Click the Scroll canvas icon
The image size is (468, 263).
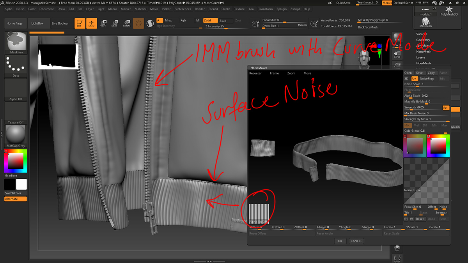coord(397,54)
